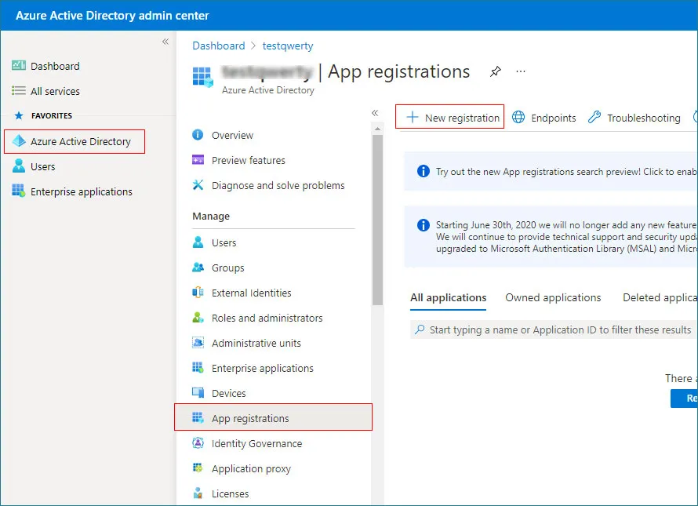Click the New registration button
Image resolution: width=698 pixels, height=506 pixels.
[449, 117]
